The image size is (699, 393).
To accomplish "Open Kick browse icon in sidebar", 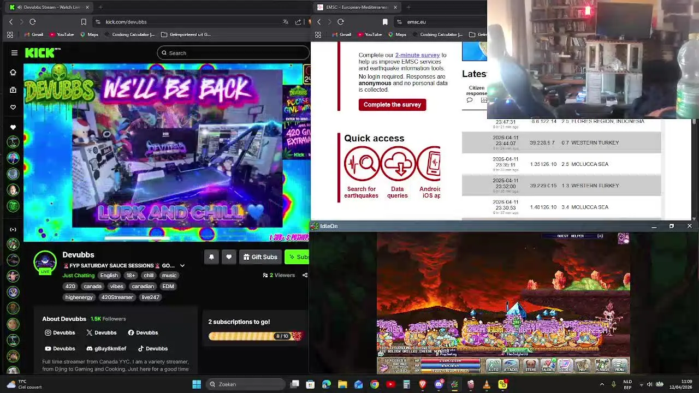I will (13, 90).
